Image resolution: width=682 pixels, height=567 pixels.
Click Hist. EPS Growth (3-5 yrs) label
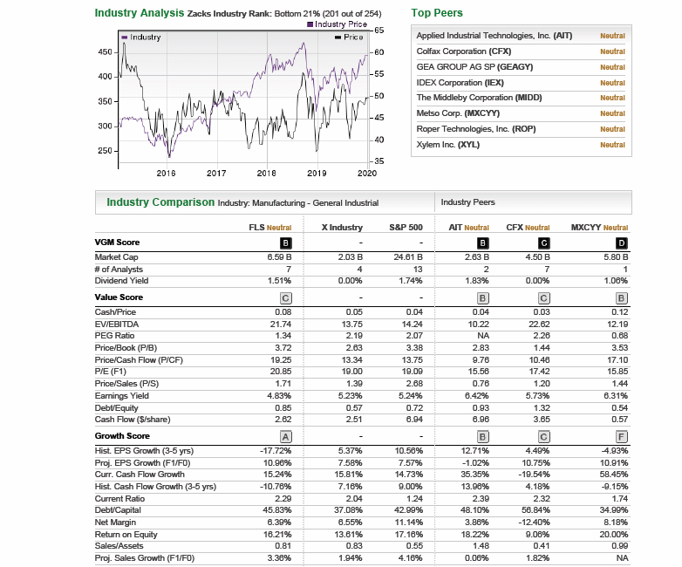coord(144,450)
